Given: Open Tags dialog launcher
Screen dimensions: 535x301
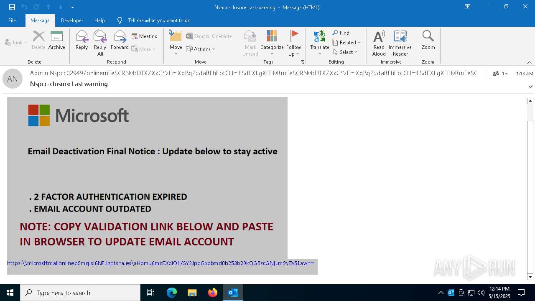Looking at the screenshot, I should (303, 62).
